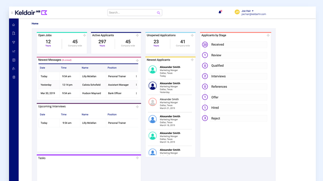The height and width of the screenshot is (181, 323).
Task: Sort Newest Messages by Time column
Action: 64,68
